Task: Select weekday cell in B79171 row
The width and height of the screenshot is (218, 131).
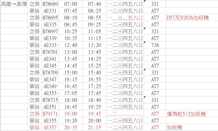Action: point(125,114)
